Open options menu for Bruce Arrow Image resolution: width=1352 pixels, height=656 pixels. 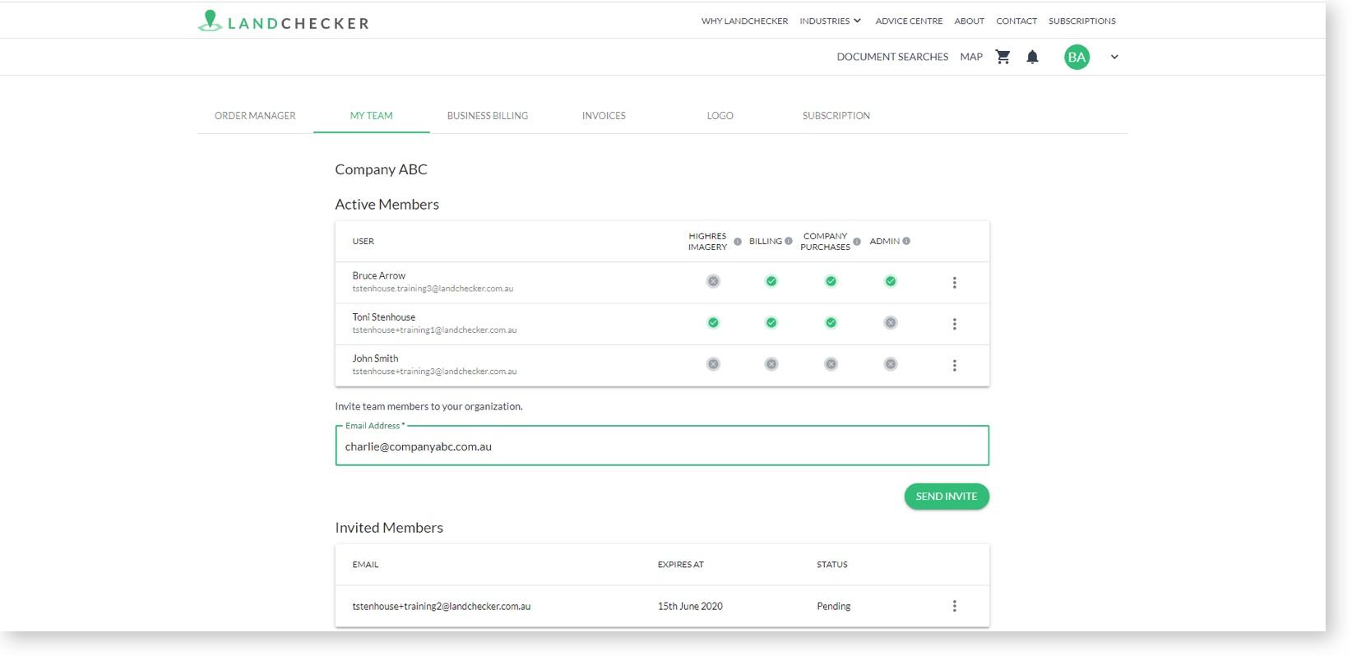(955, 283)
